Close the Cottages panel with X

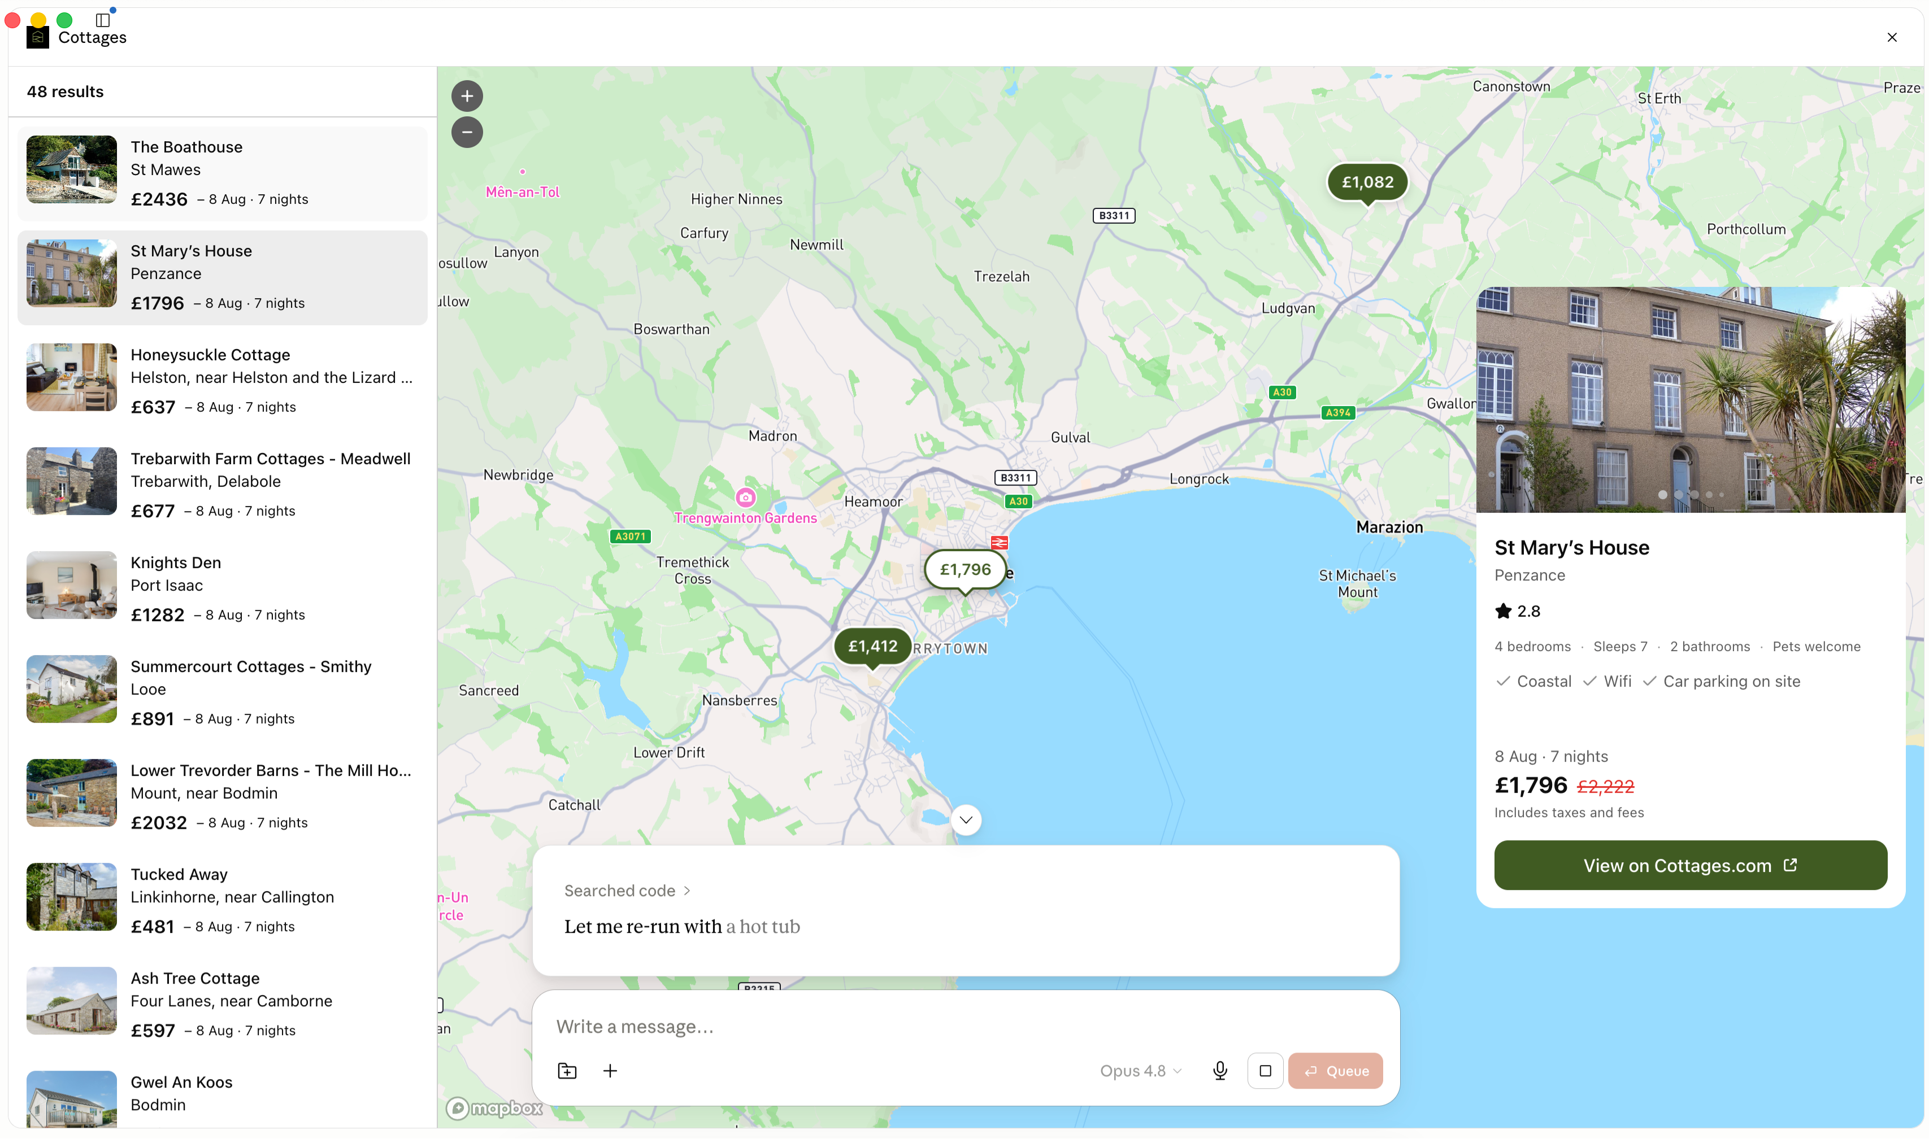pos(1891,37)
